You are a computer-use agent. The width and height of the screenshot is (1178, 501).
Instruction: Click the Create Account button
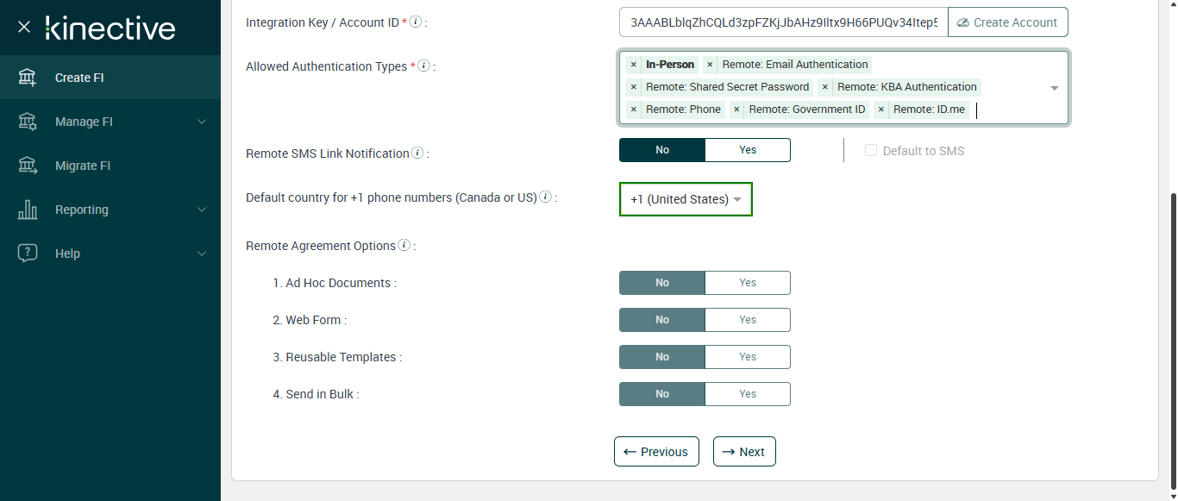(x=1007, y=22)
